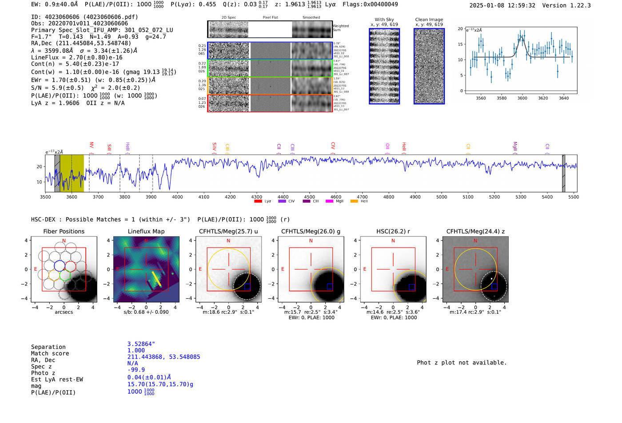Click the CIV legend swatch below spectrum
622x423 pixels.
point(282,201)
